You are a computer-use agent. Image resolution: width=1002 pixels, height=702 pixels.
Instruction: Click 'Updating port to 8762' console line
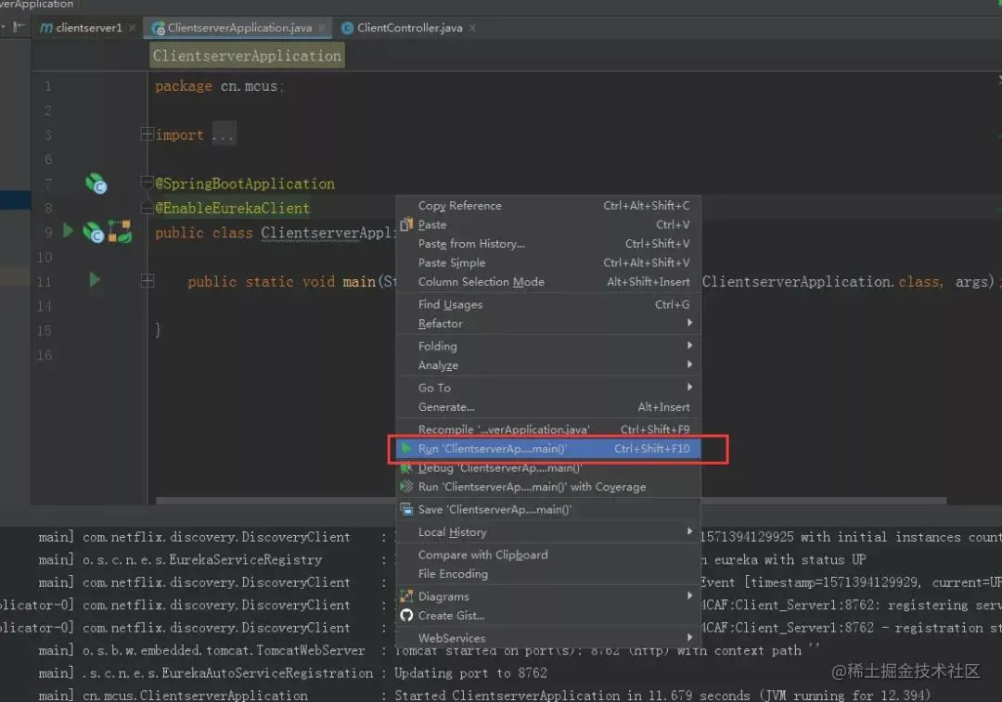[x=470, y=673]
